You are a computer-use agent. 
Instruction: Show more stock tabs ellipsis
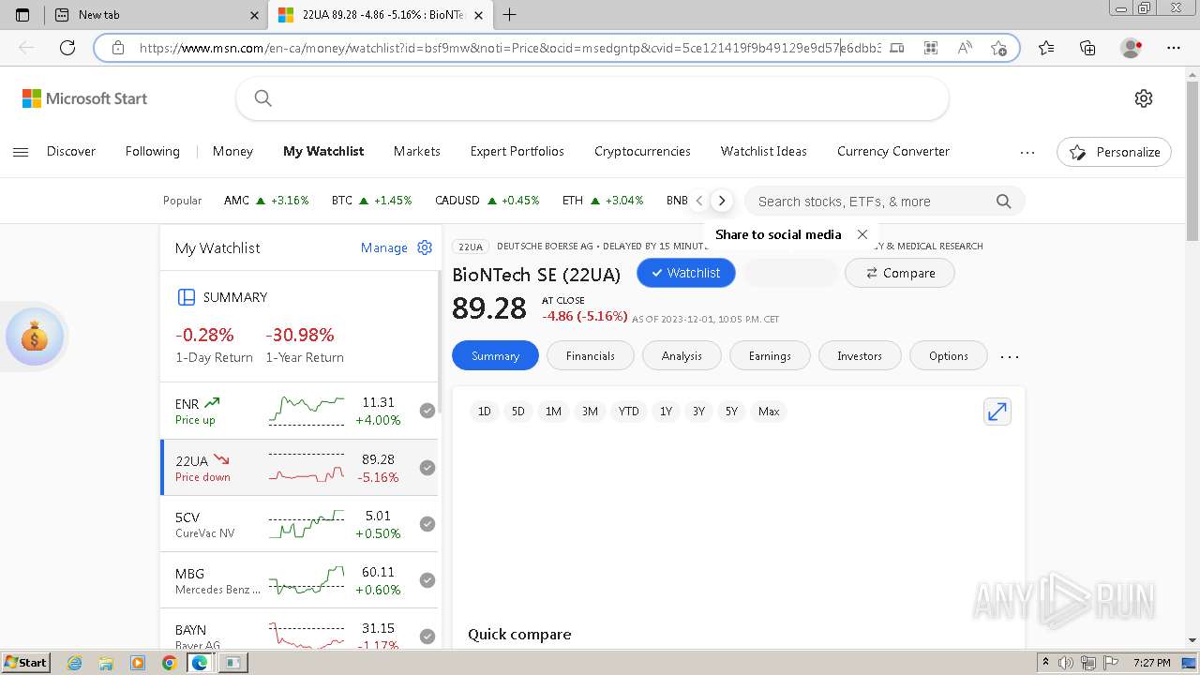point(1010,356)
